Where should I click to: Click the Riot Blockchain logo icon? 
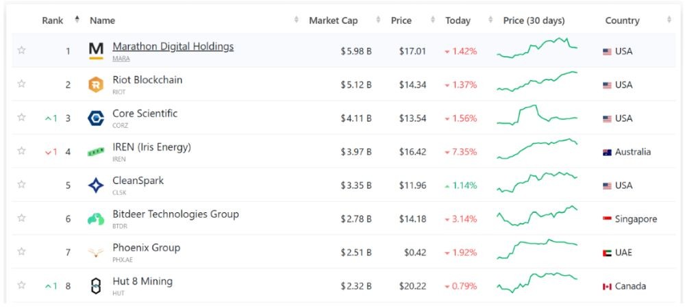(x=96, y=85)
